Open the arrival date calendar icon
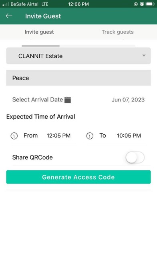157x279 pixels. 68,100
